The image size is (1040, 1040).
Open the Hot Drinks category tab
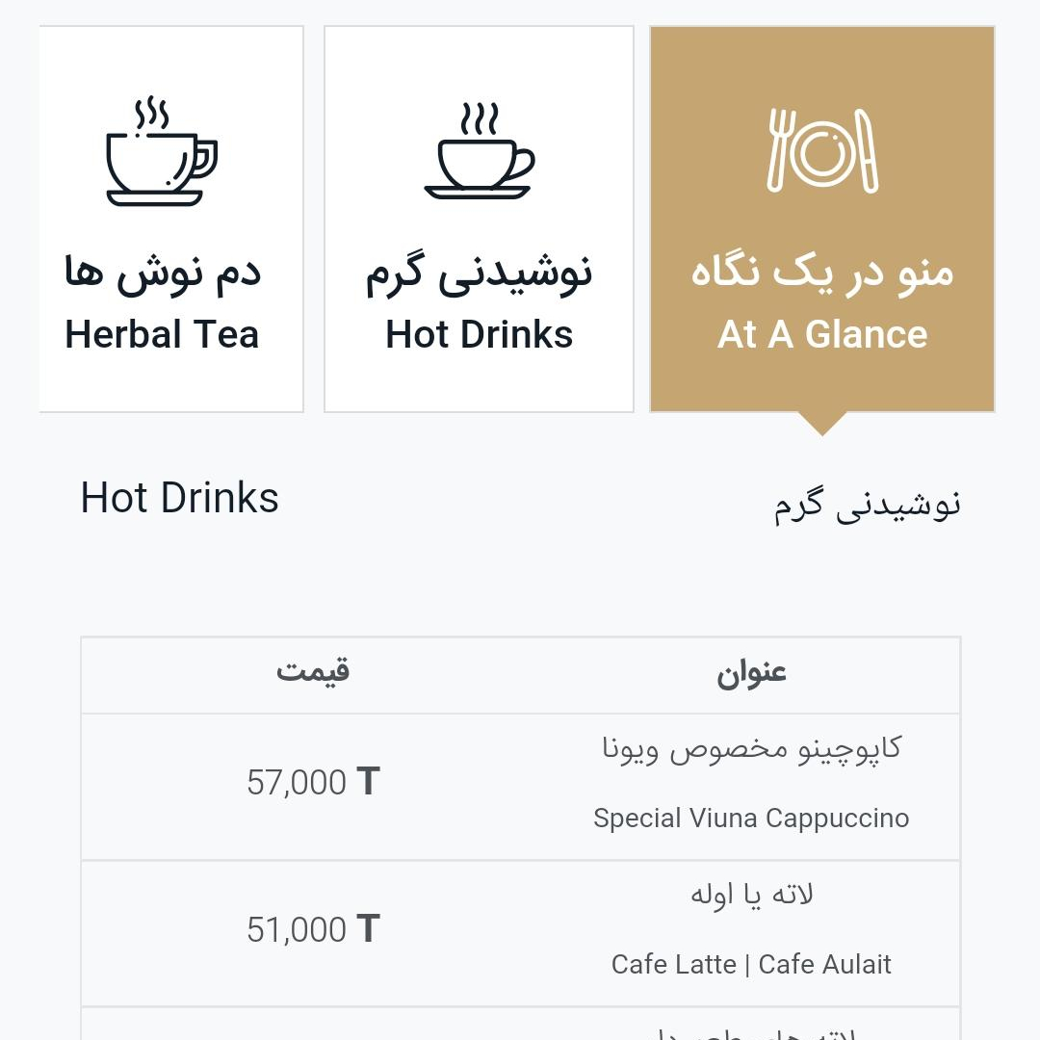click(479, 219)
